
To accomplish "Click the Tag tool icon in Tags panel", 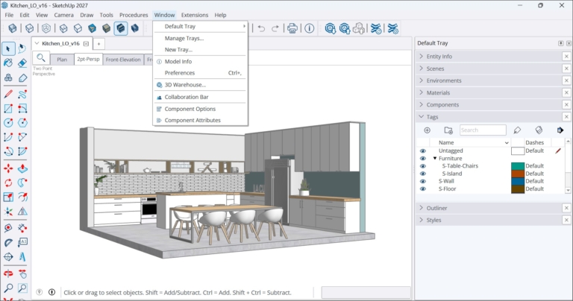I will tap(517, 130).
